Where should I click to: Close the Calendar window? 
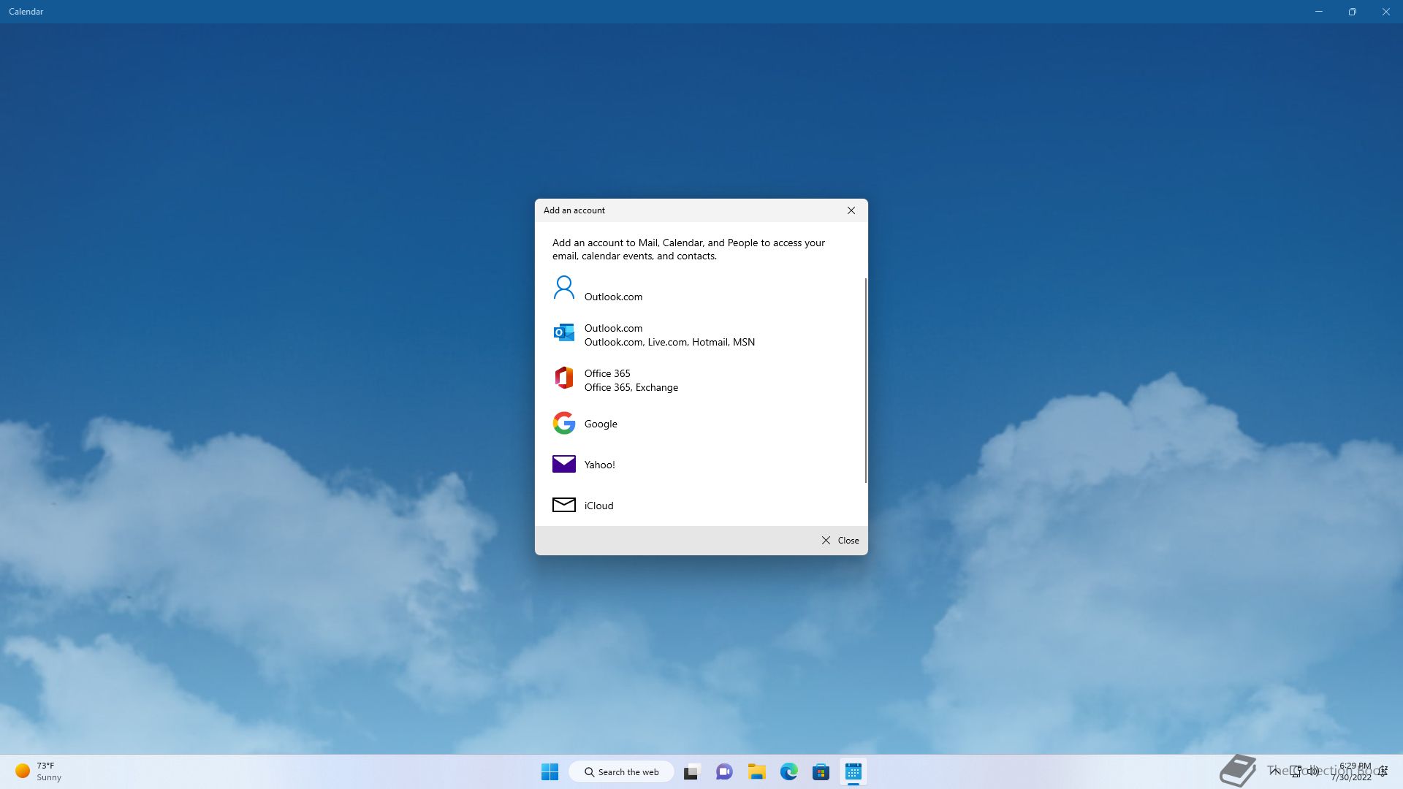point(1386,12)
